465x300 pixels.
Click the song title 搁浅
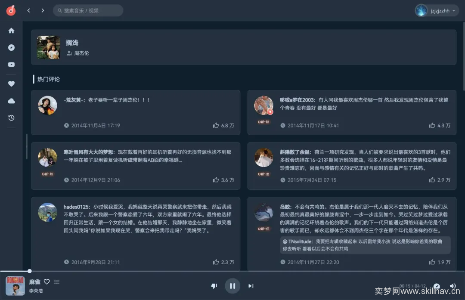72,43
